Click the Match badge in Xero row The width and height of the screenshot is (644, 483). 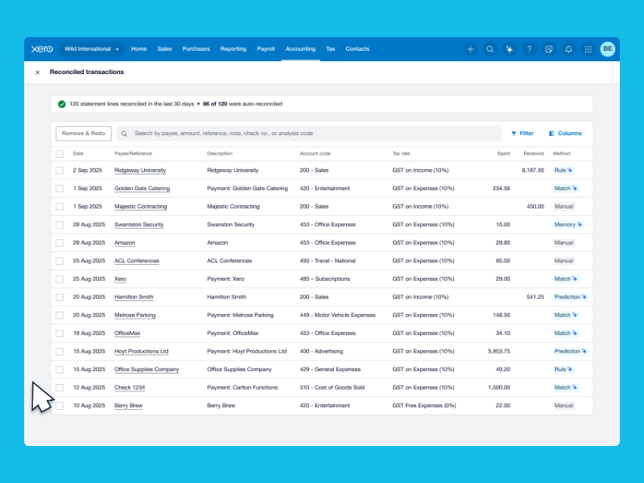(x=566, y=279)
